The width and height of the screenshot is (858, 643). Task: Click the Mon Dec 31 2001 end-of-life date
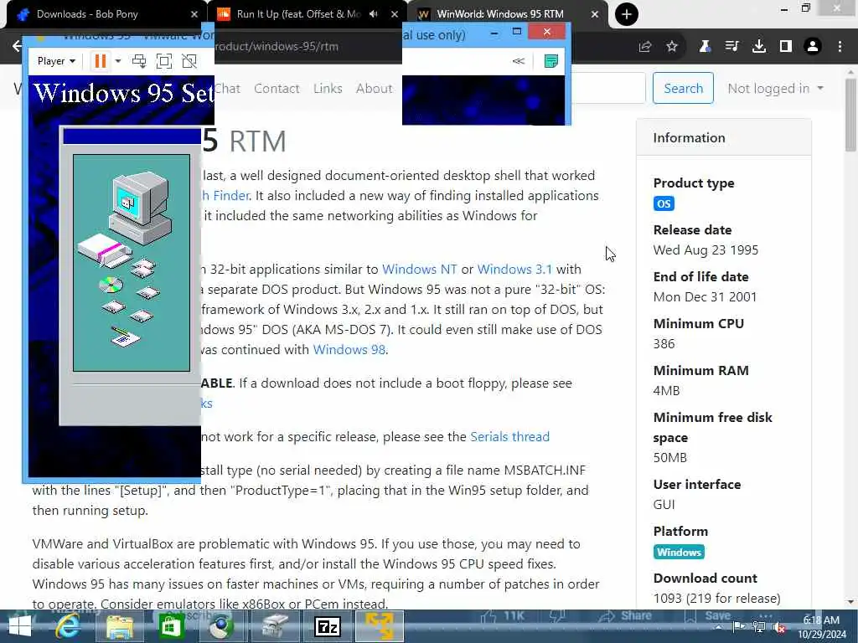(705, 297)
